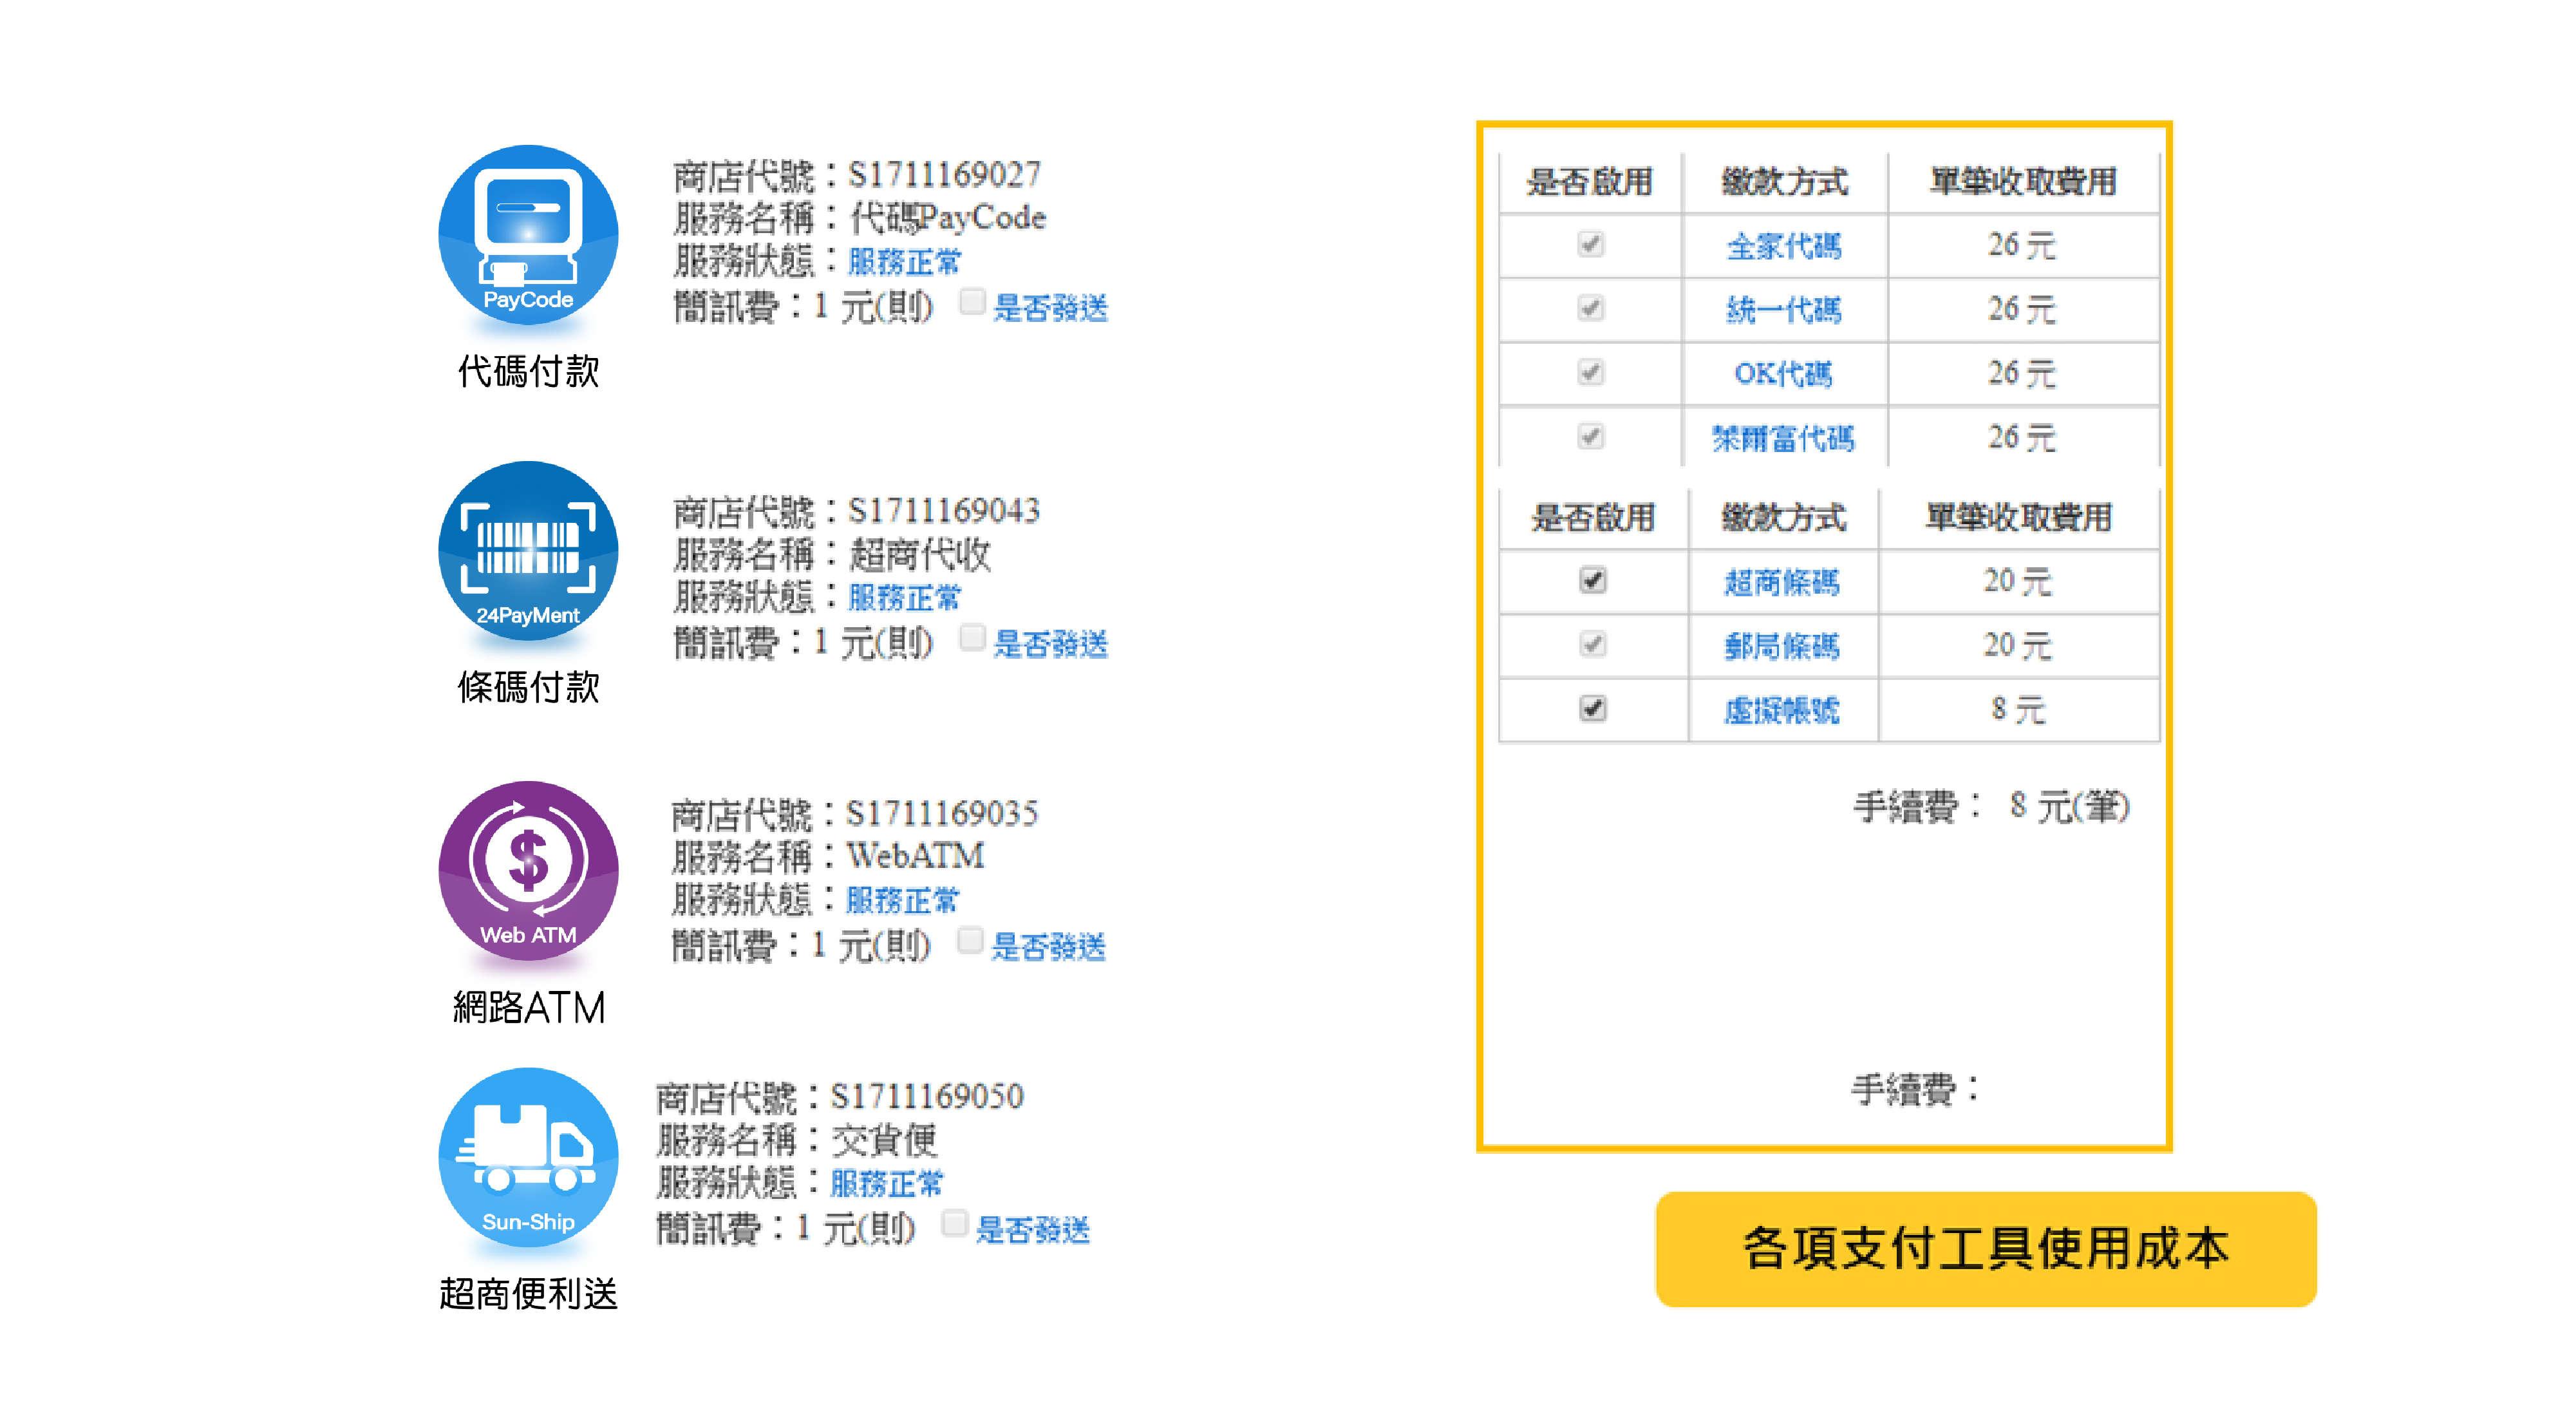Click 是否發送 link in PayCode row

pyautogui.click(x=1050, y=308)
